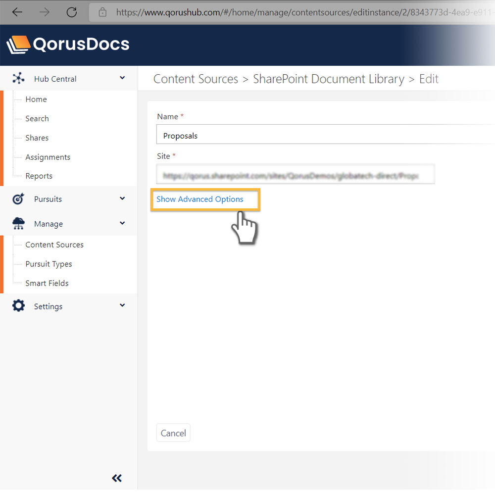Open Smart Fields menu item
This screenshot has width=495, height=495.
(47, 283)
